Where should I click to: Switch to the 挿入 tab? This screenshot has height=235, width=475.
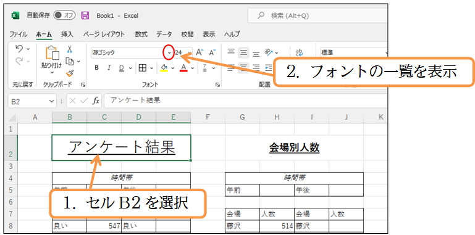pyautogui.click(x=67, y=34)
